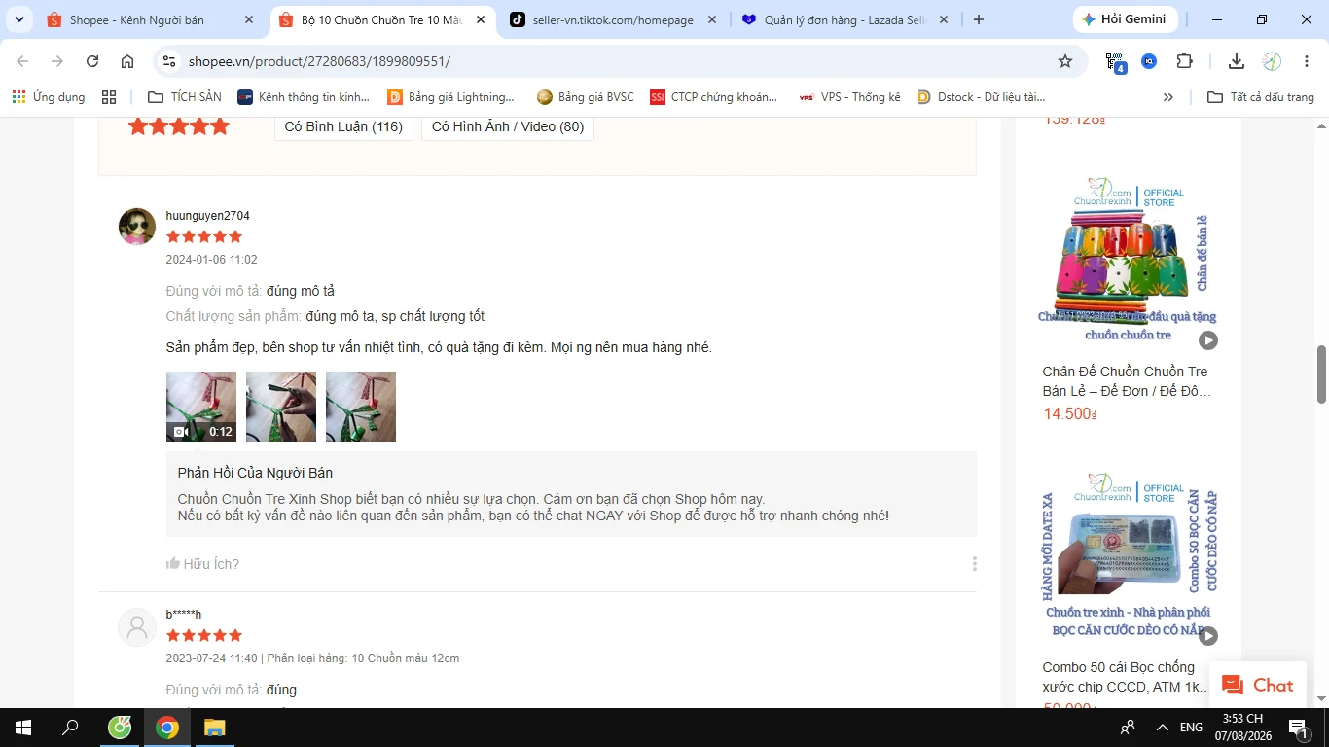This screenshot has width=1329, height=747.
Task: Switch to the seller-vn.tiktok.com tab
Action: [613, 19]
